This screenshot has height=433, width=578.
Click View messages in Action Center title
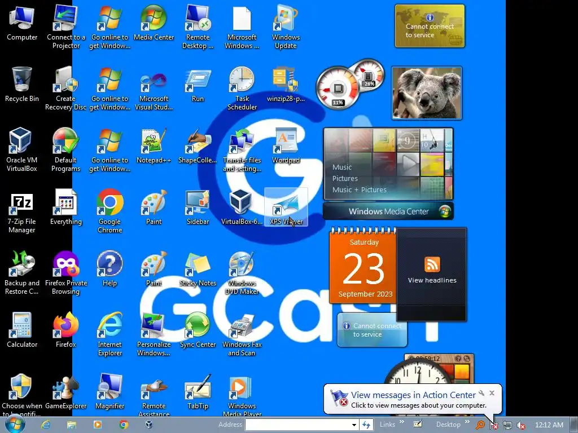413,395
